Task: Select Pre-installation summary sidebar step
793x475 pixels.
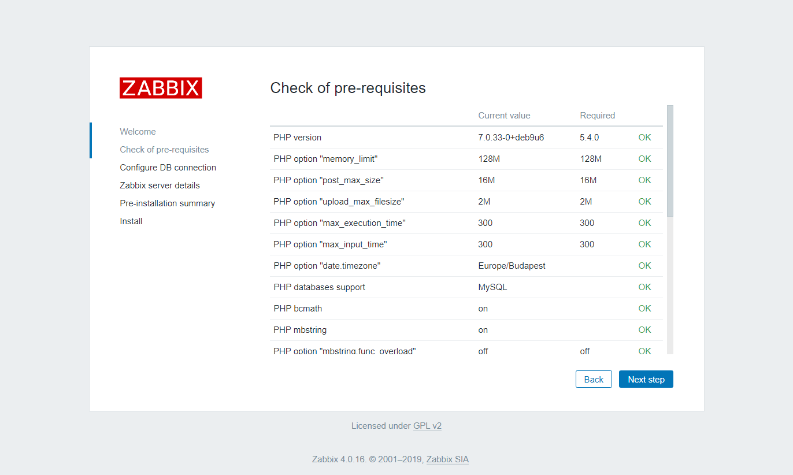Action: 167,203
